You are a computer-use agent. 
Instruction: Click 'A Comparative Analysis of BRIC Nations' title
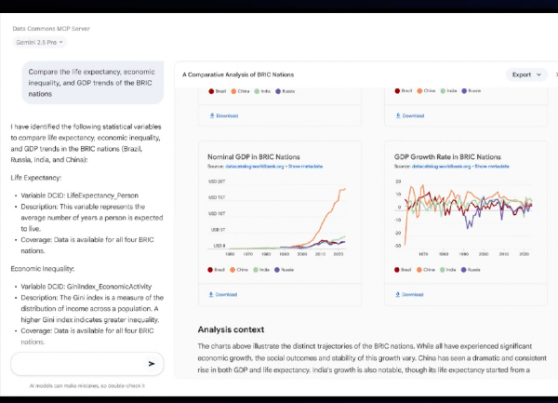tap(238, 74)
